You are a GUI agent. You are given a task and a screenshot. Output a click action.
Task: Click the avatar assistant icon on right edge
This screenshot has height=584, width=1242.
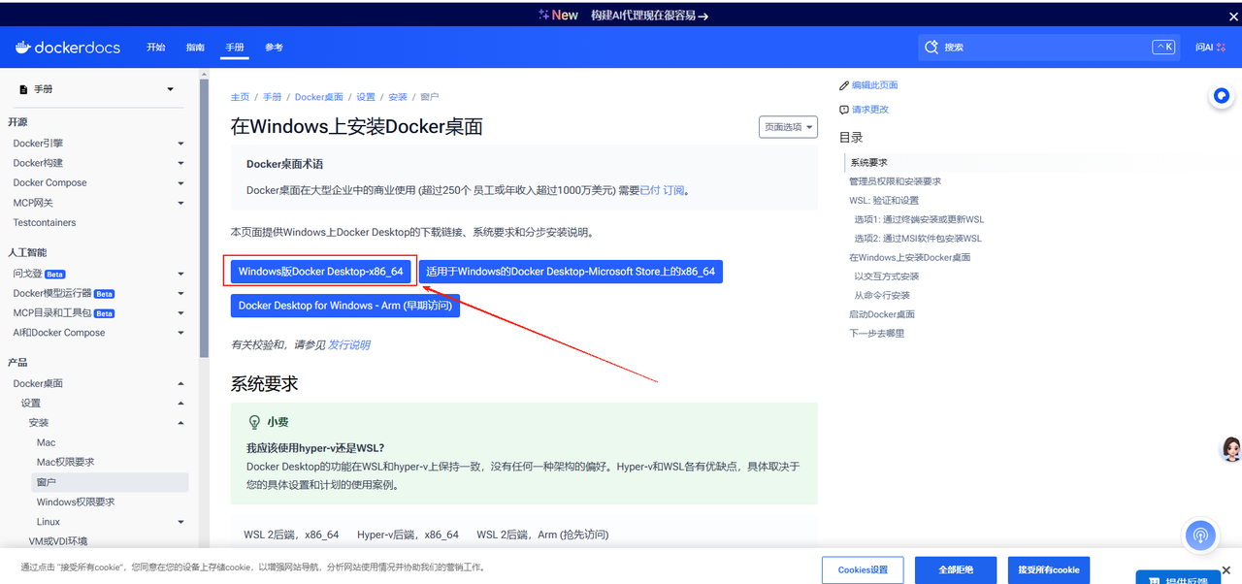1231,449
